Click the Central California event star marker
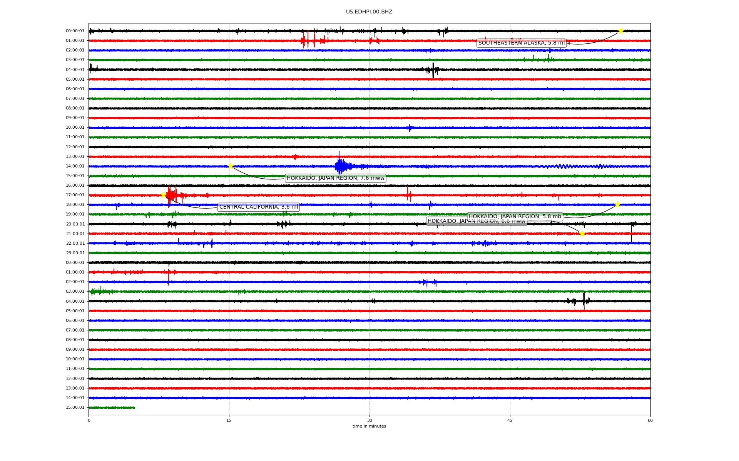 click(x=163, y=195)
